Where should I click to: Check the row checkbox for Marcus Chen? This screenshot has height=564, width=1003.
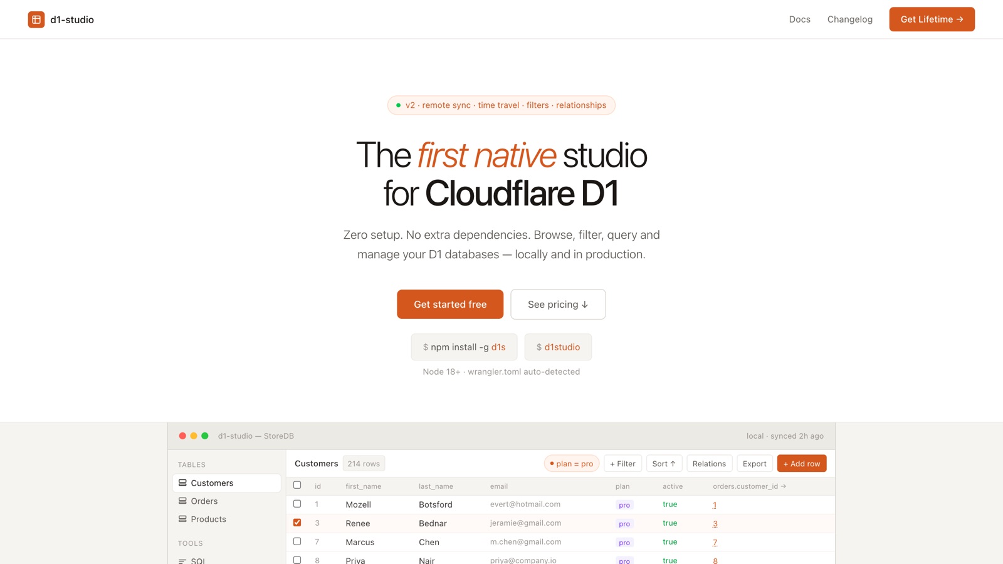pos(297,541)
